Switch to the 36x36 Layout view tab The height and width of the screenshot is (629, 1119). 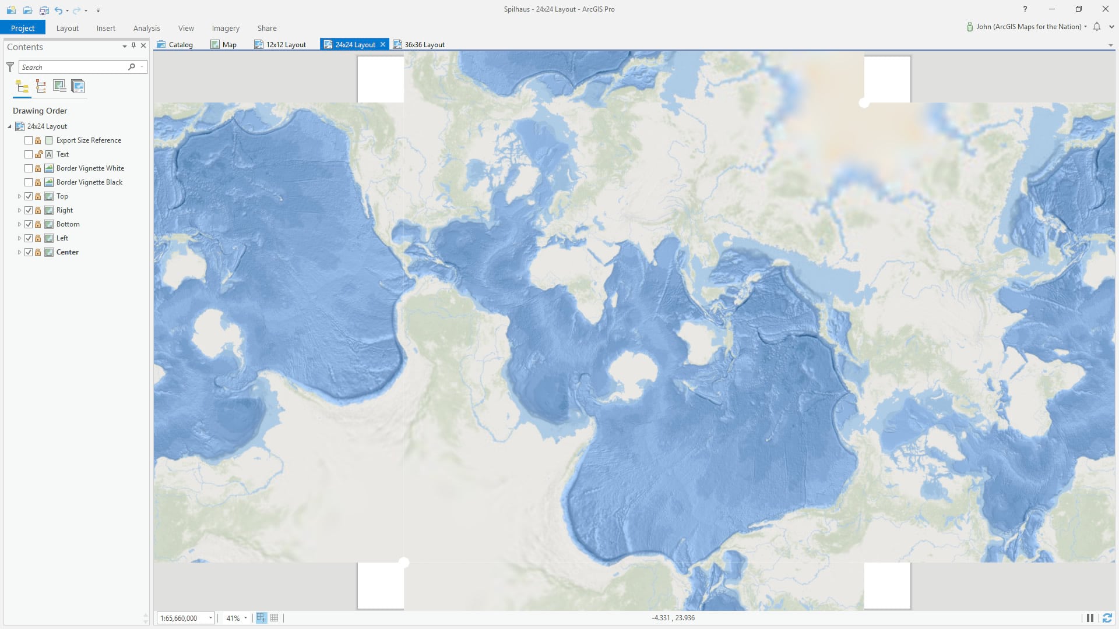[x=424, y=44]
